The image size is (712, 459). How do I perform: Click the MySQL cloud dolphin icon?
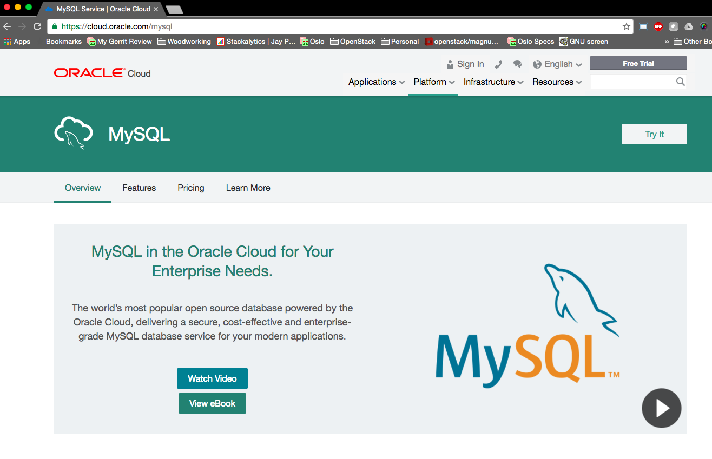point(73,132)
